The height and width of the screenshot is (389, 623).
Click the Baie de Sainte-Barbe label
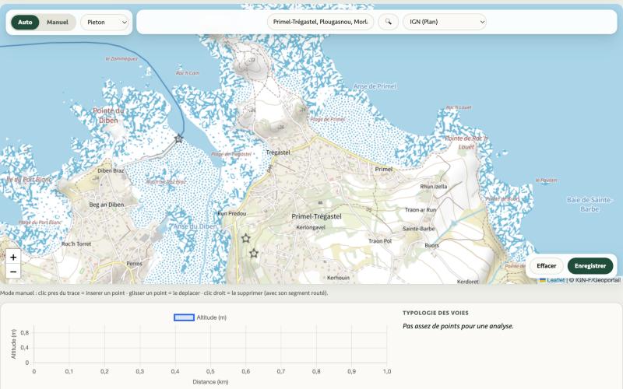click(589, 205)
